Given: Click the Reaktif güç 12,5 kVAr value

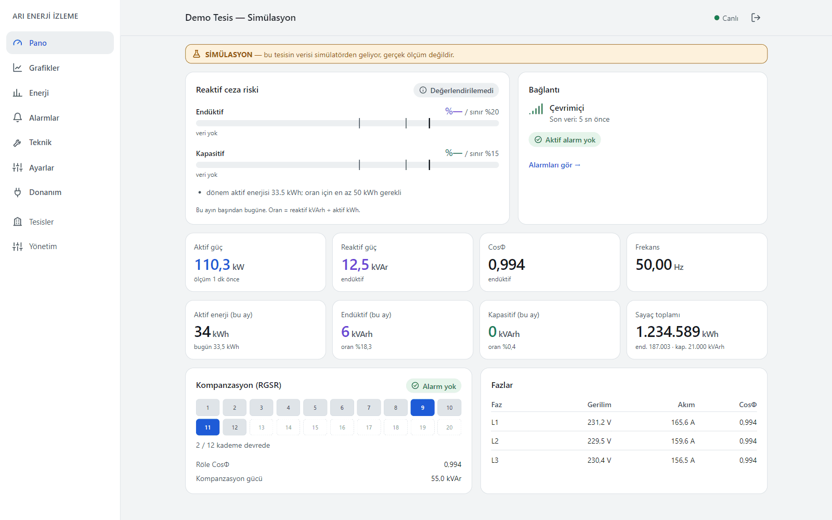Looking at the screenshot, I should pos(365,265).
